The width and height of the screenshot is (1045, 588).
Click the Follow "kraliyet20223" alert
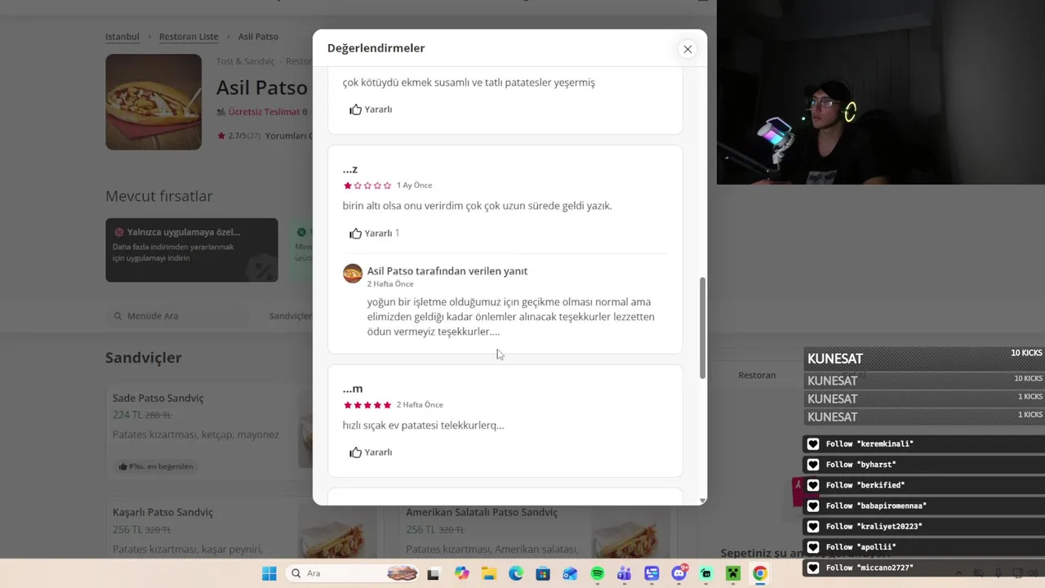click(x=924, y=527)
